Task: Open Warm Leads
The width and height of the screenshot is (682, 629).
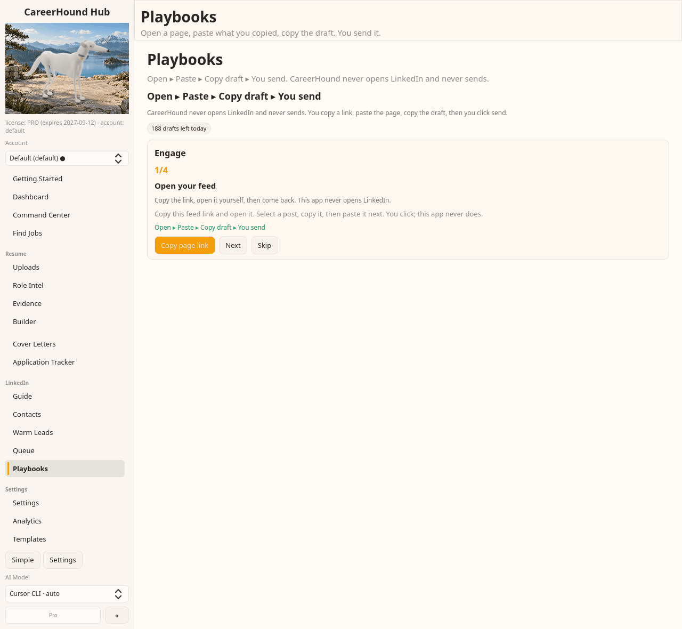Action: pyautogui.click(x=65, y=432)
